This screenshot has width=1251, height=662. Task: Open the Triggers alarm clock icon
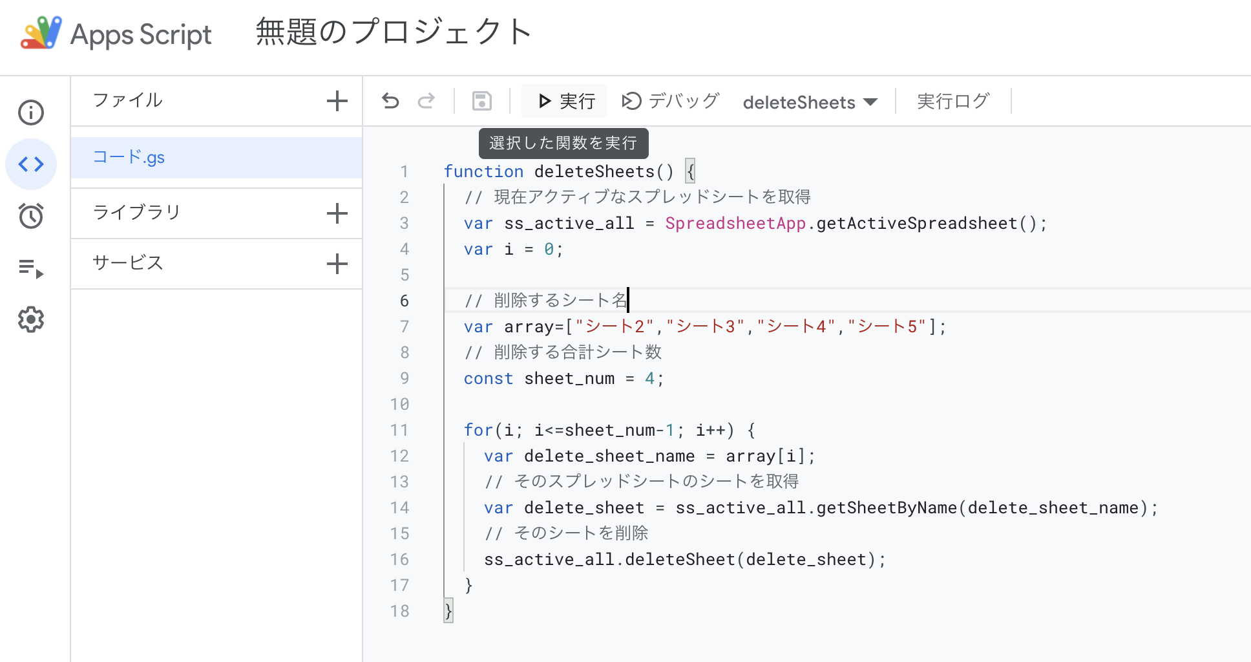[31, 216]
